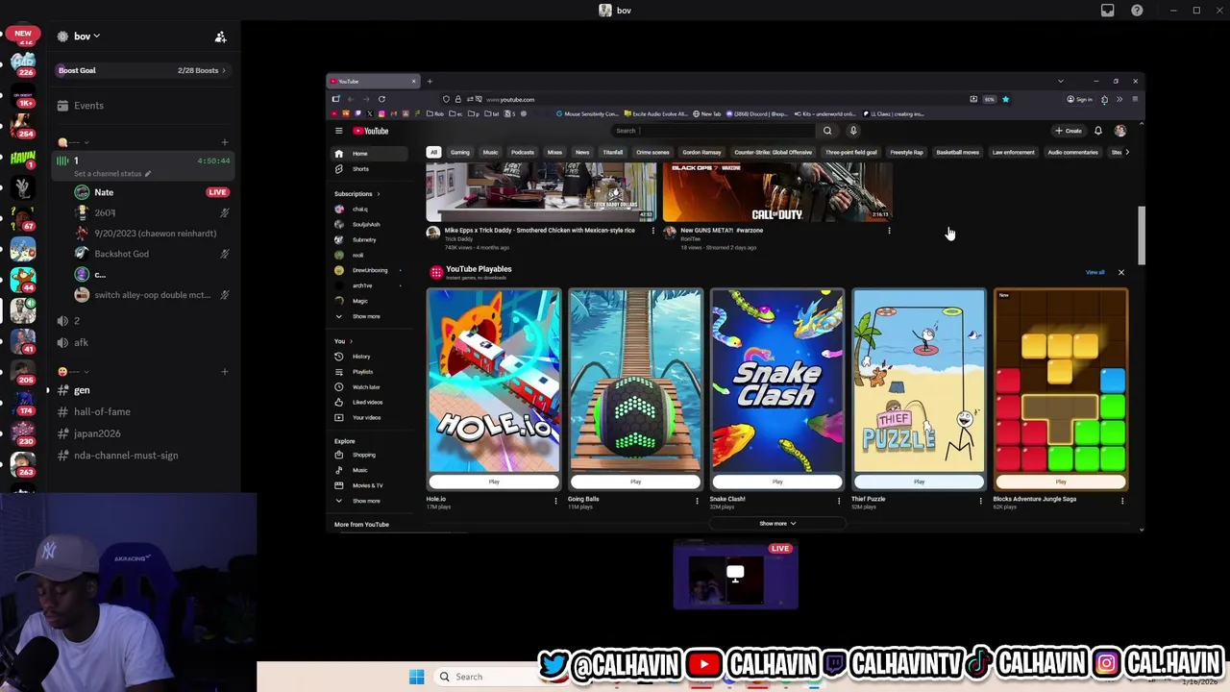The height and width of the screenshot is (692, 1230).
Task: Open the YouTube hamburger guide menu
Action: click(338, 131)
